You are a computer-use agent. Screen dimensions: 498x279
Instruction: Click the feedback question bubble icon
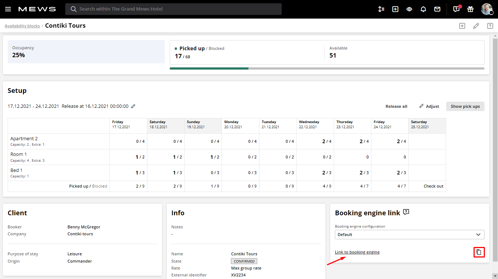[x=456, y=9]
